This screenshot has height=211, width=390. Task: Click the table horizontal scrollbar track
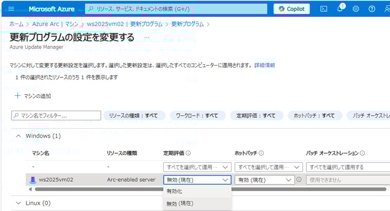pos(210,189)
